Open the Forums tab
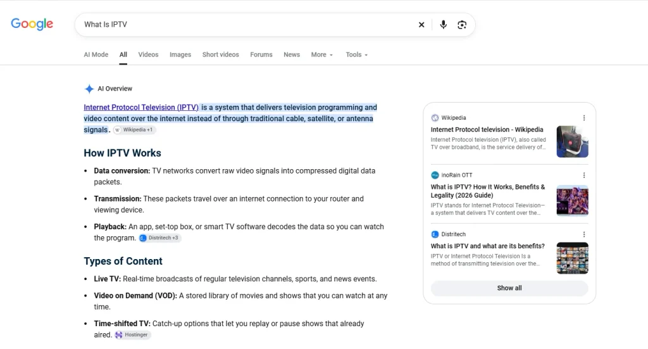Viewport: 648px width, 349px height. point(261,54)
